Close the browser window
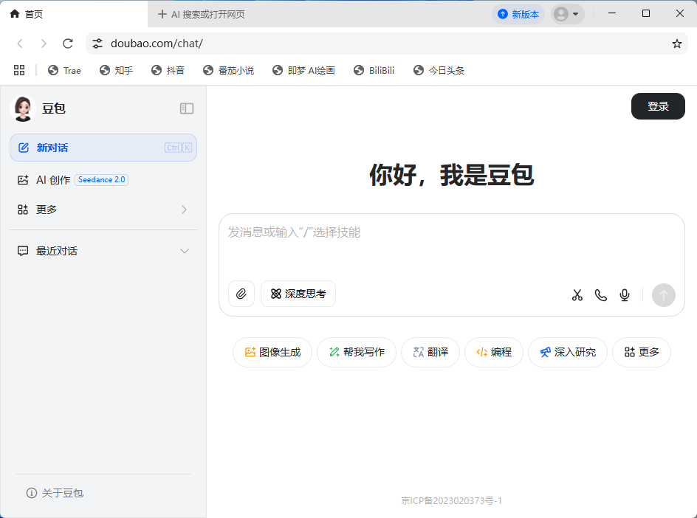 tap(680, 13)
